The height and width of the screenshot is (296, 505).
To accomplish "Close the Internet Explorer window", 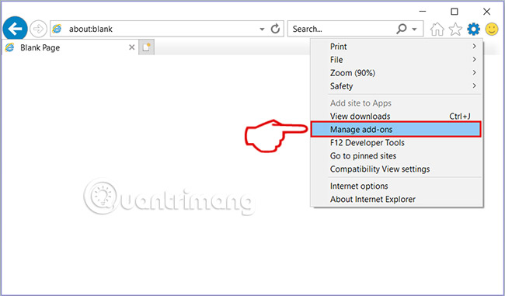I will coord(486,12).
